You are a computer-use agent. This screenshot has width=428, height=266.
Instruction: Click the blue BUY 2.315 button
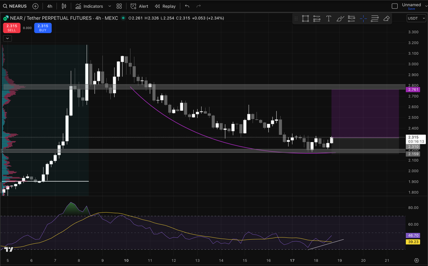pyautogui.click(x=43, y=28)
